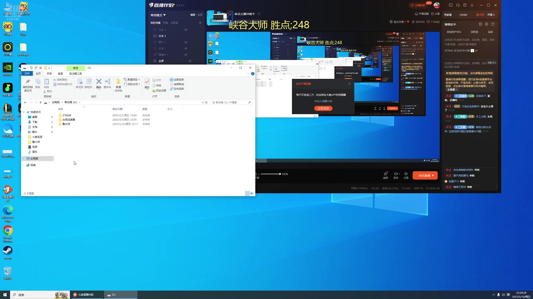
Task: Click 删除 delete icon in Explorer ribbon
Action: click(x=99, y=84)
